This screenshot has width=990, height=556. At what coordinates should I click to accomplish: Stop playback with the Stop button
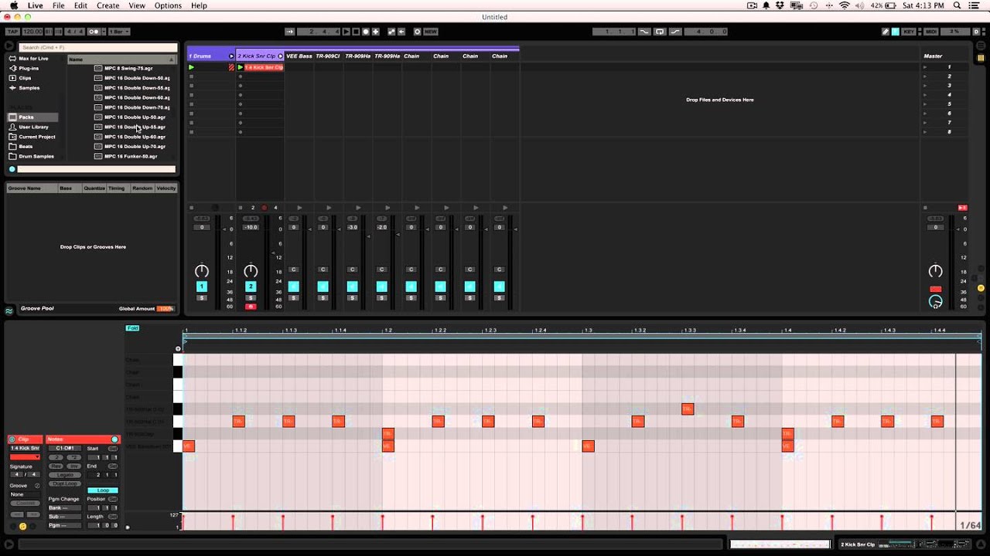(x=356, y=32)
